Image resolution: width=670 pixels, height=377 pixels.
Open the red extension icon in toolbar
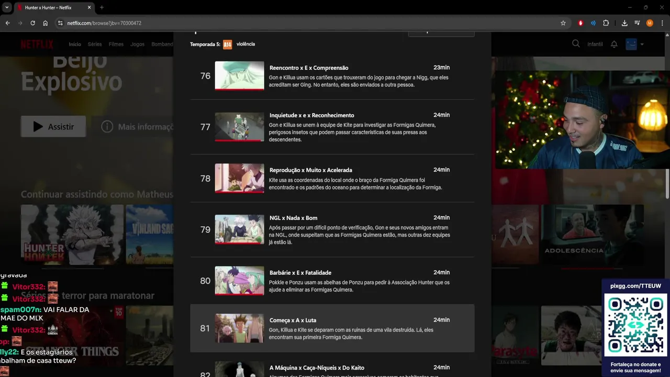coord(580,23)
